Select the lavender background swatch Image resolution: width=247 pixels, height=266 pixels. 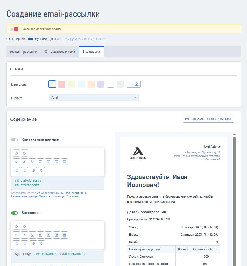[101, 84]
